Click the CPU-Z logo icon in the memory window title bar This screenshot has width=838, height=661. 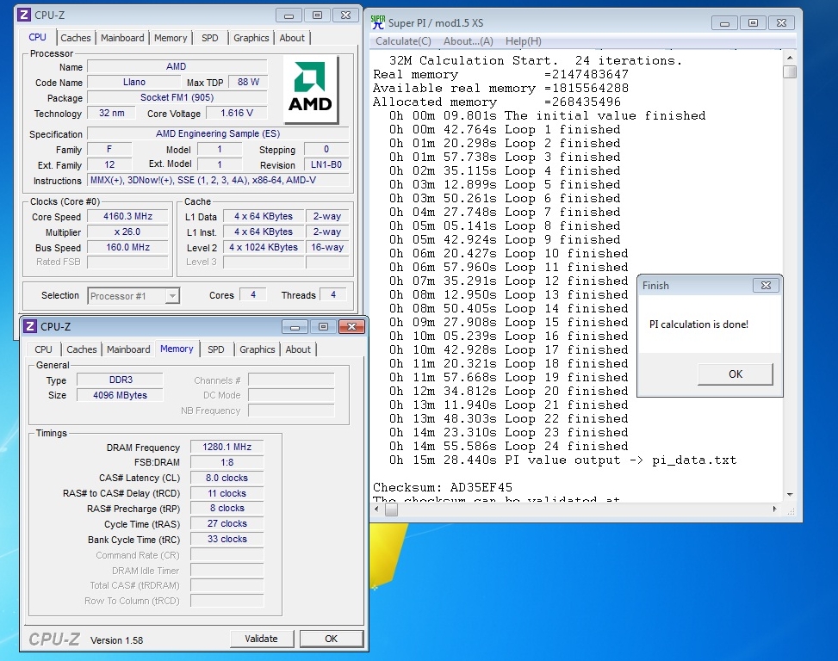pyautogui.click(x=30, y=326)
